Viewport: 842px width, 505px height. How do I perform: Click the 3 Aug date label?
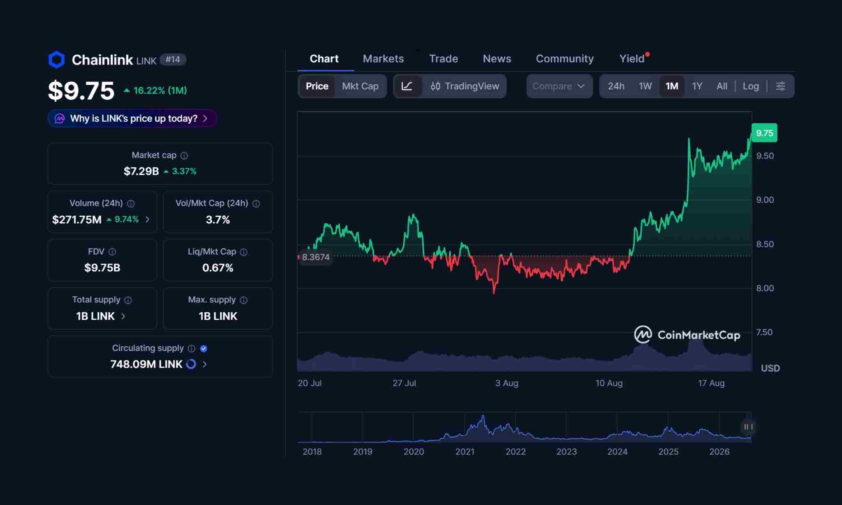(507, 383)
